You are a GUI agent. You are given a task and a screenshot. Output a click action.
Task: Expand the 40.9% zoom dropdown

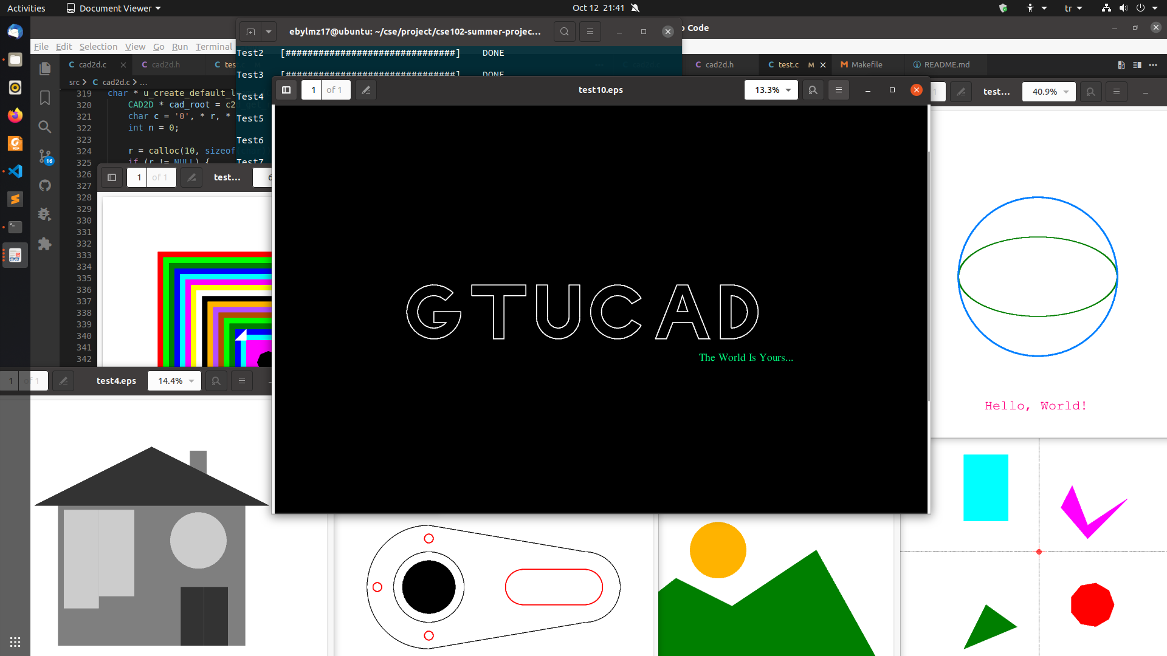[x=1048, y=92]
